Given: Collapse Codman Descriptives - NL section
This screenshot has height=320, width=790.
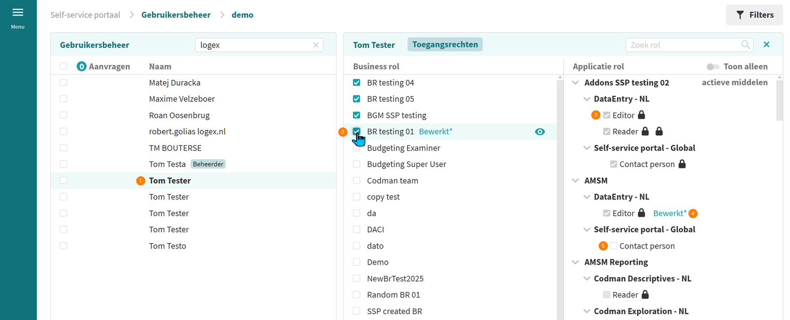Looking at the screenshot, I should pos(587,279).
